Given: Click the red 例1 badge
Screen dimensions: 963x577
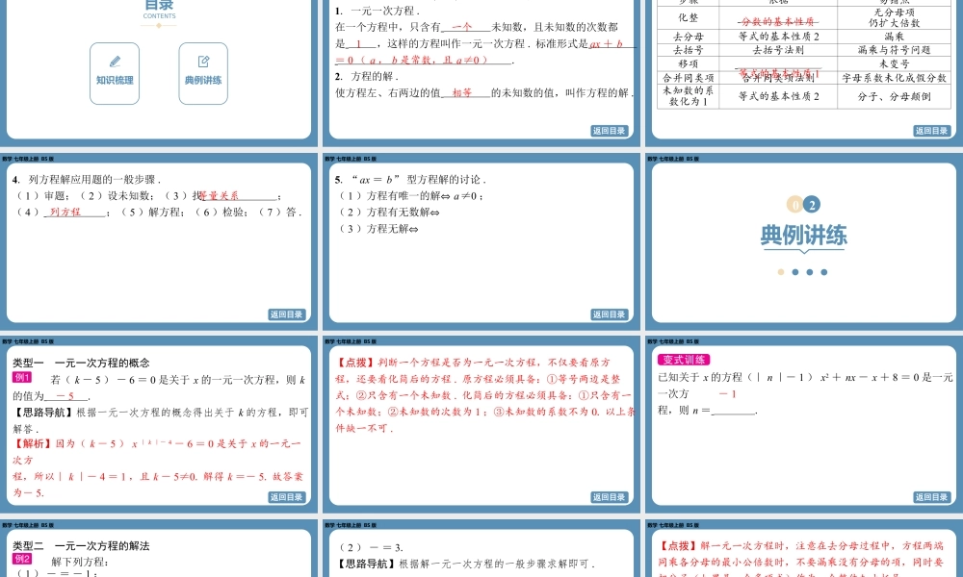Looking at the screenshot, I should [x=23, y=379].
